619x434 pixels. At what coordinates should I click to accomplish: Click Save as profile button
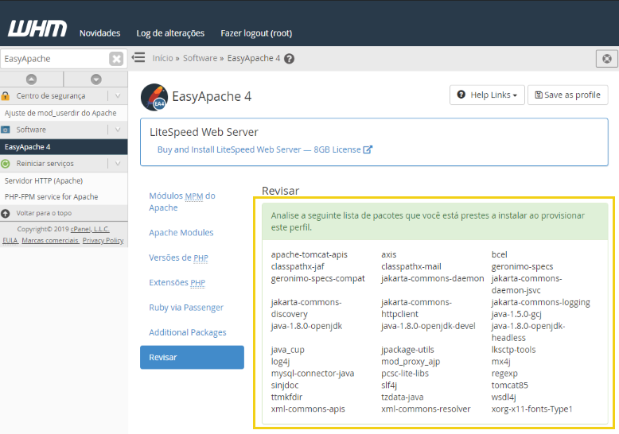[567, 95]
